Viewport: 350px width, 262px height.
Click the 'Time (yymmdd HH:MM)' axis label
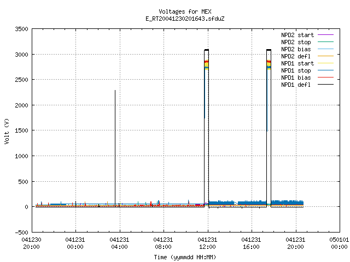[x=185, y=257]
